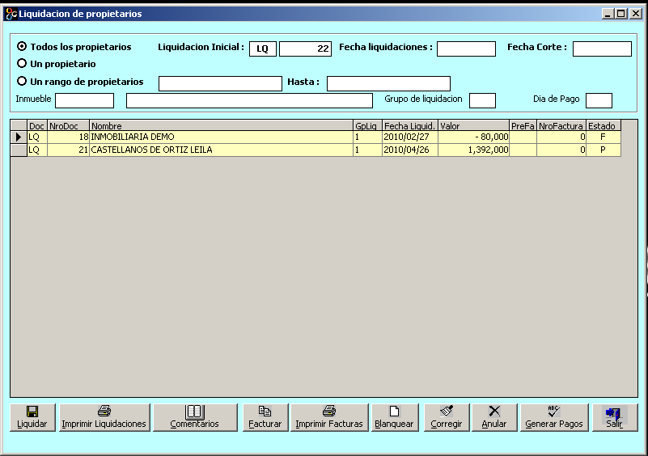The image size is (648, 456).
Task: Click the range start field before Hasta
Action: (220, 83)
